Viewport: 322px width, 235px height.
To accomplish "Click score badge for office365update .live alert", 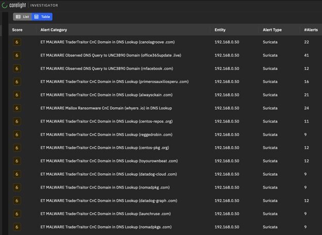I will point(17,55).
